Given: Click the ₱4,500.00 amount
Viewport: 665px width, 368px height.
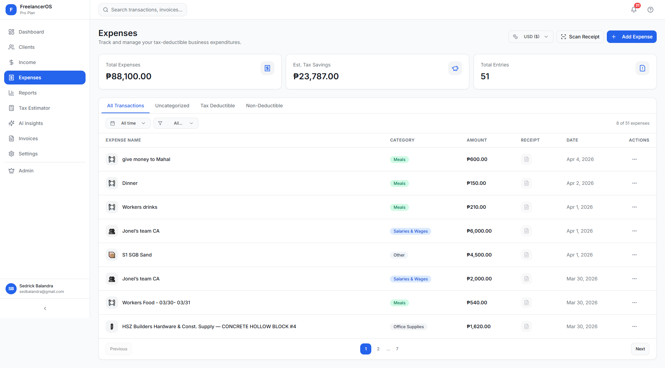Looking at the screenshot, I should 479,255.
